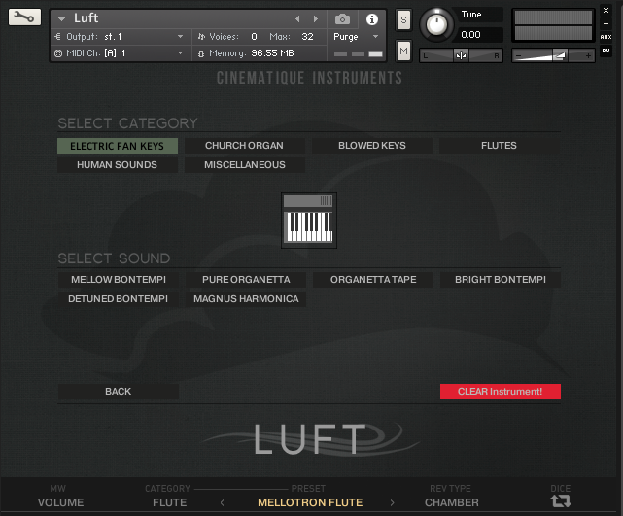Click the pan slider center handle
623x516 pixels.
461,55
